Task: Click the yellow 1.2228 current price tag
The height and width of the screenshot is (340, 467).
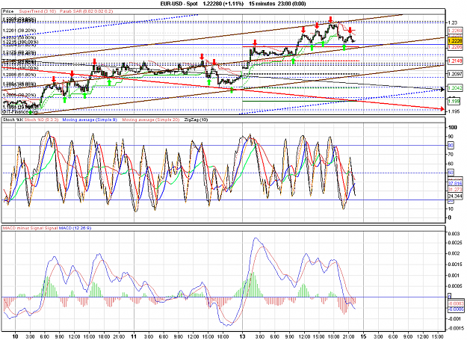Action: pyautogui.click(x=455, y=41)
